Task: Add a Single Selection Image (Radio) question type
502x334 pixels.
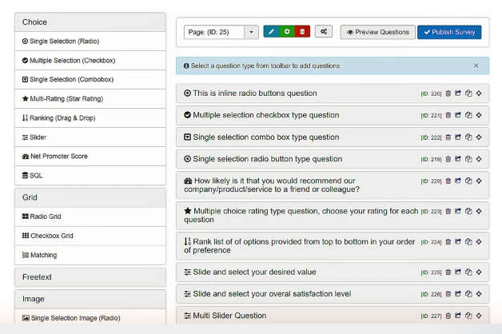Action: pos(90,318)
